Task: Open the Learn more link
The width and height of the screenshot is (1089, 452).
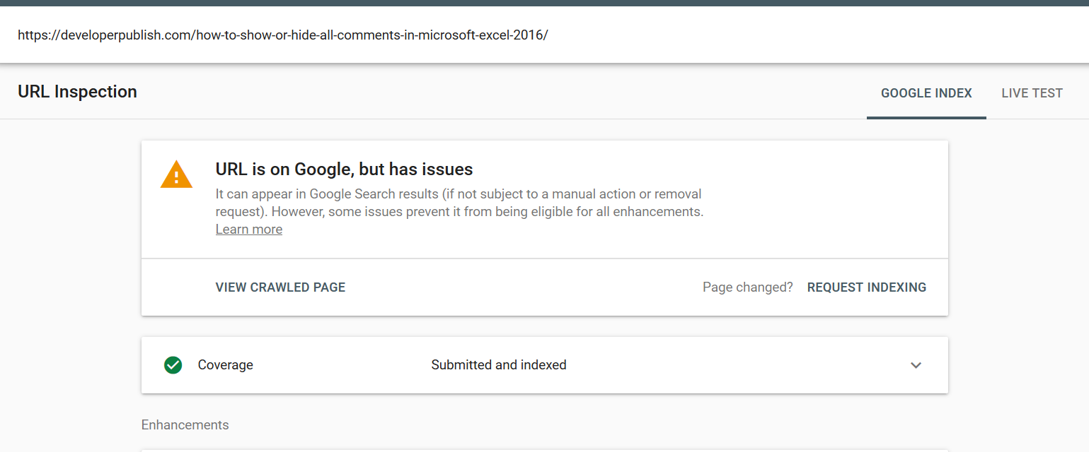Action: (x=248, y=229)
